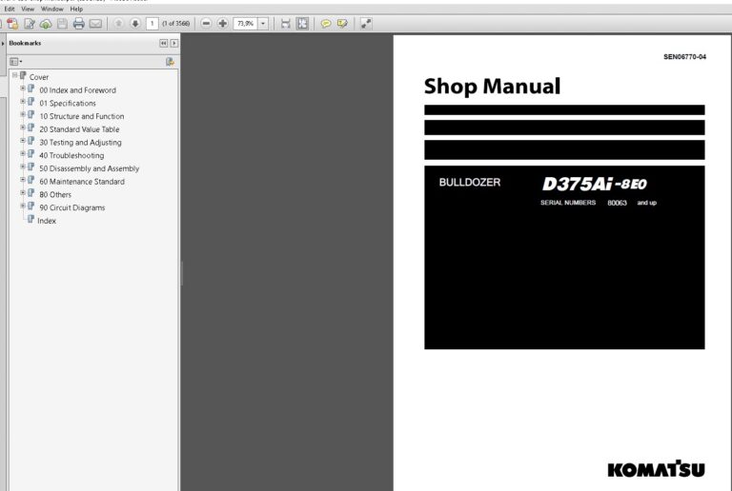The width and height of the screenshot is (732, 491).
Task: Click the Shop Manual heading in document
Action: pyautogui.click(x=492, y=87)
